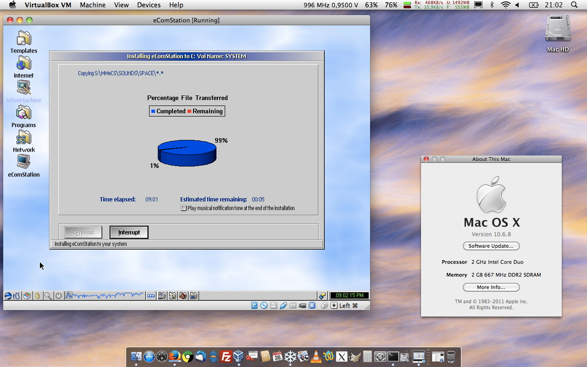
Task: Open the Devices menu
Action: pos(149,5)
